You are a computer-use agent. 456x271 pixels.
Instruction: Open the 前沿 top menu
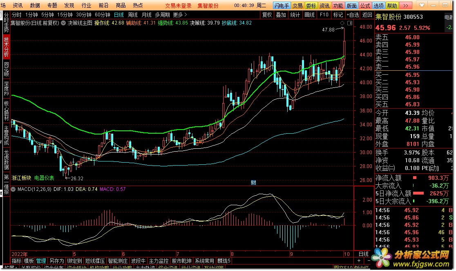pyautogui.click(x=103, y=5)
